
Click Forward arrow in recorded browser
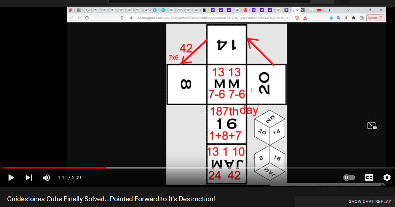79,18
